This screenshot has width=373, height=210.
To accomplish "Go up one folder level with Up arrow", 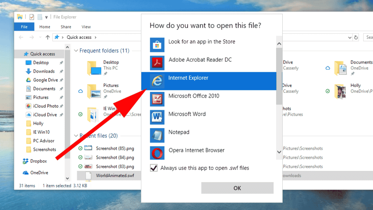I will click(x=48, y=37).
